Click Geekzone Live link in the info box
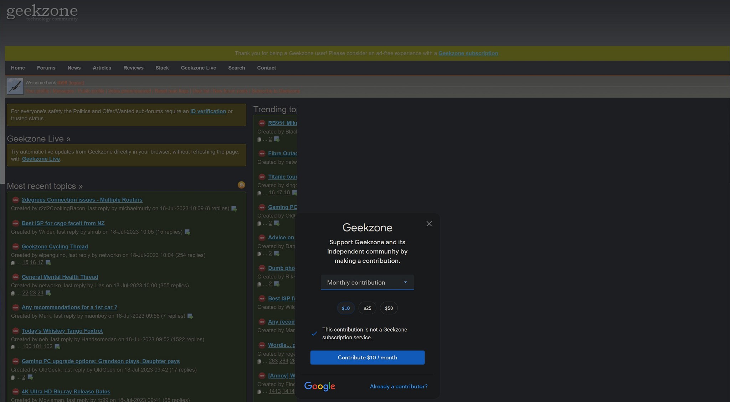 coord(41,159)
